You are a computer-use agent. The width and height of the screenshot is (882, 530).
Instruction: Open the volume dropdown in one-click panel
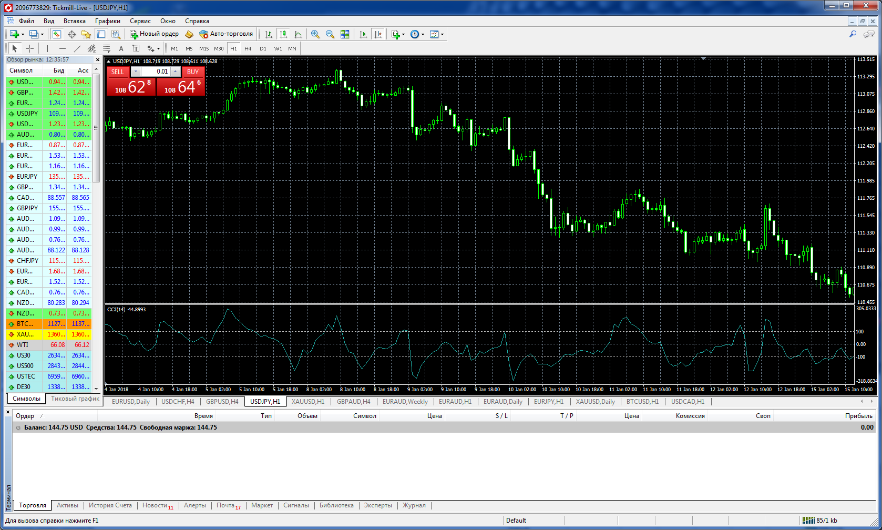click(136, 72)
